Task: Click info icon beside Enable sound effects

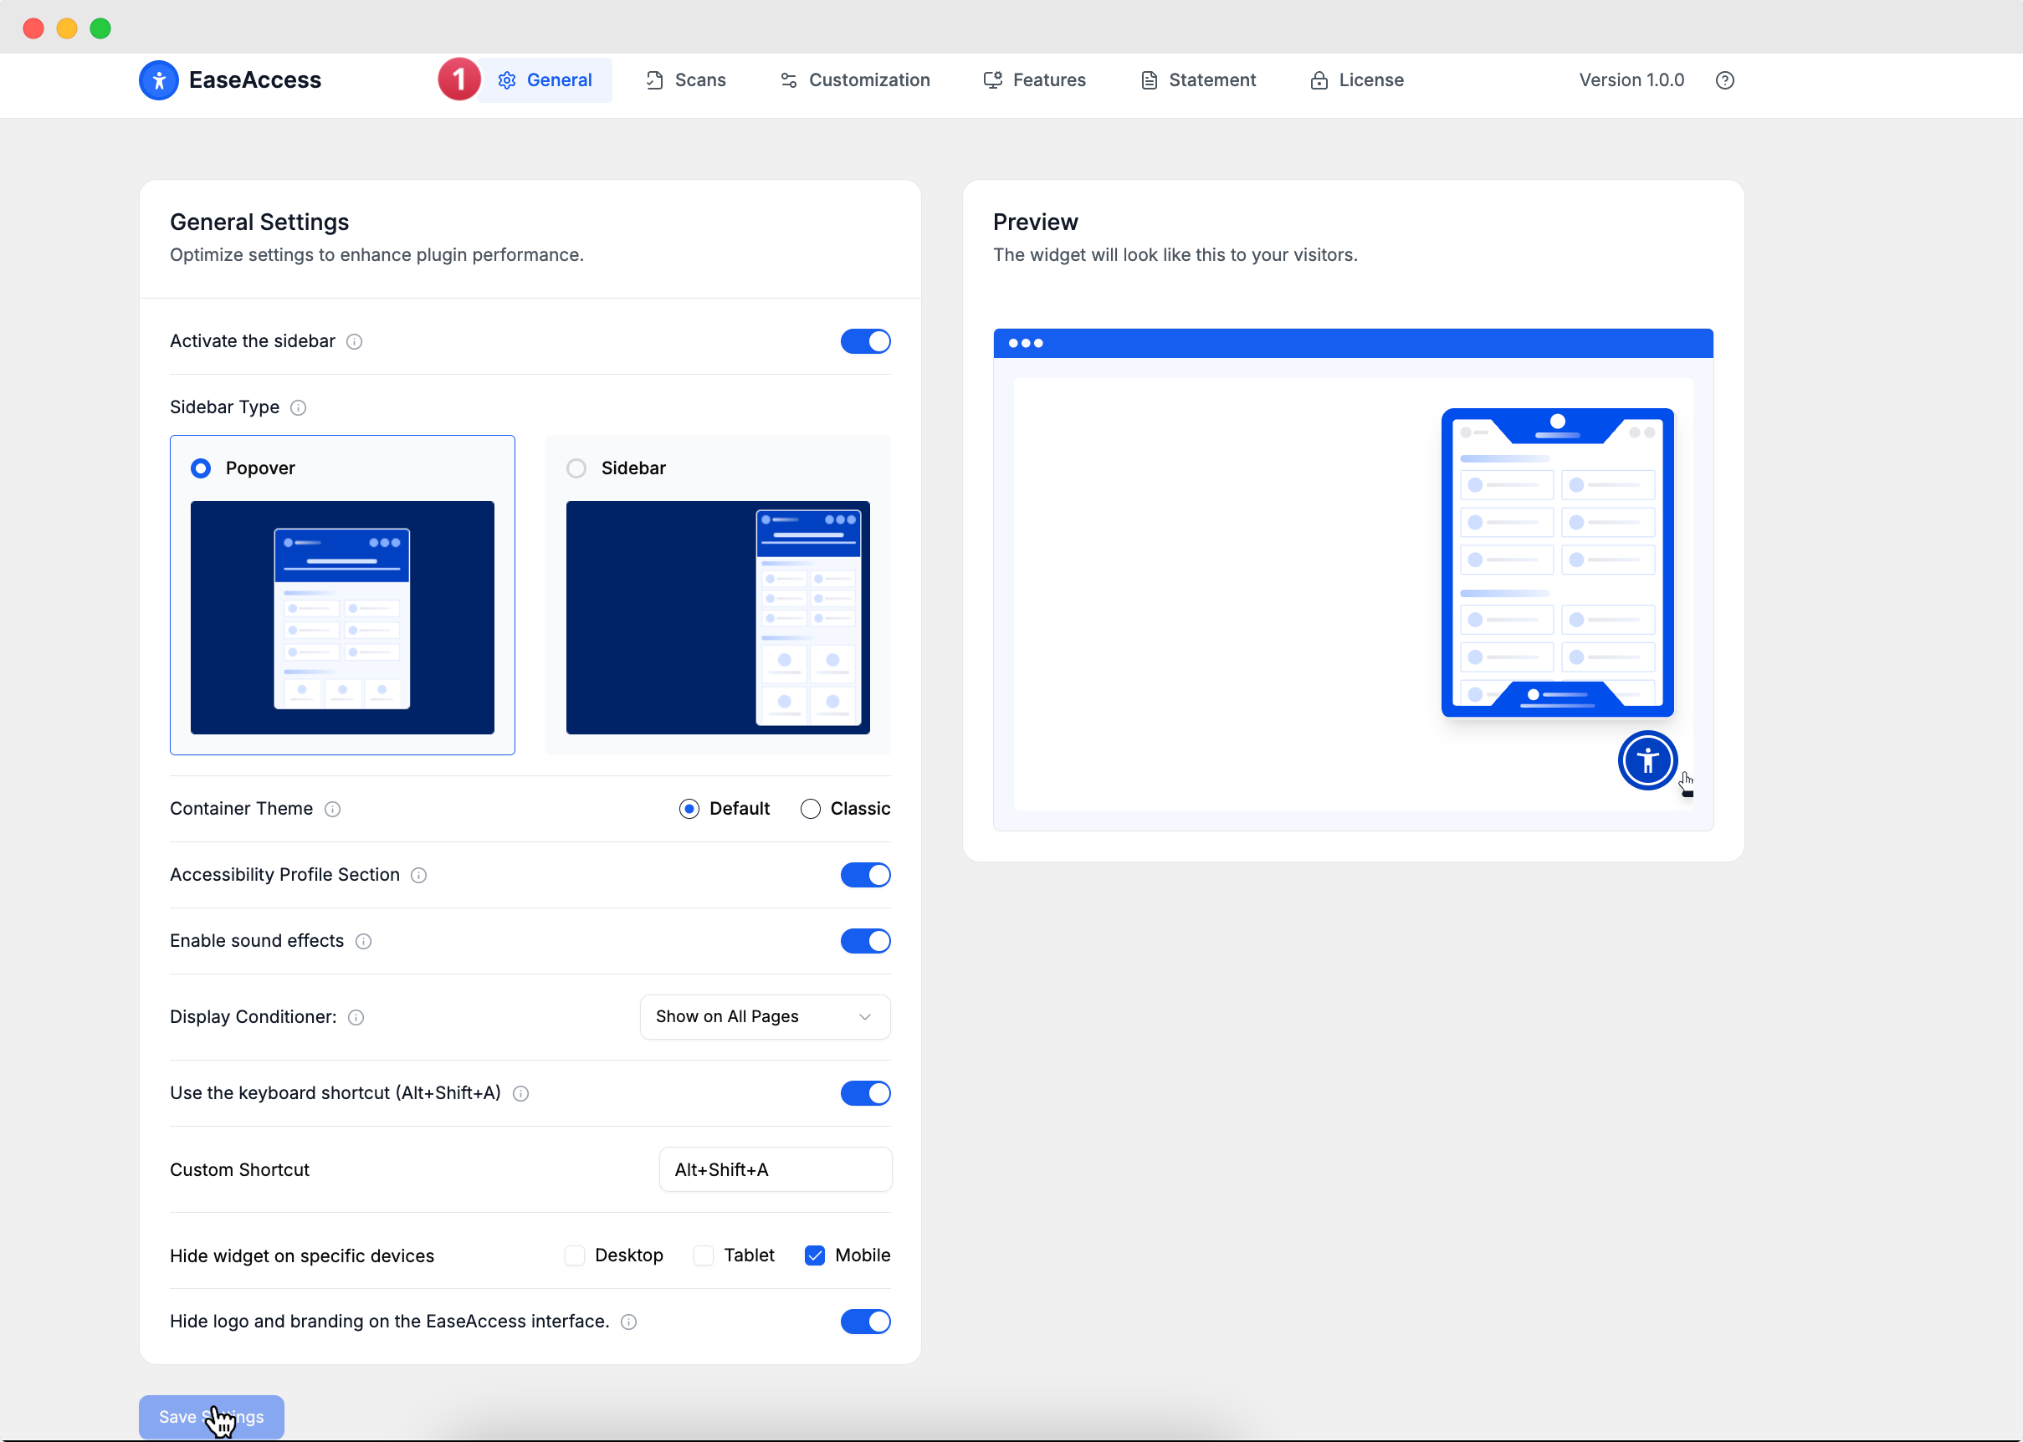Action: tap(363, 941)
